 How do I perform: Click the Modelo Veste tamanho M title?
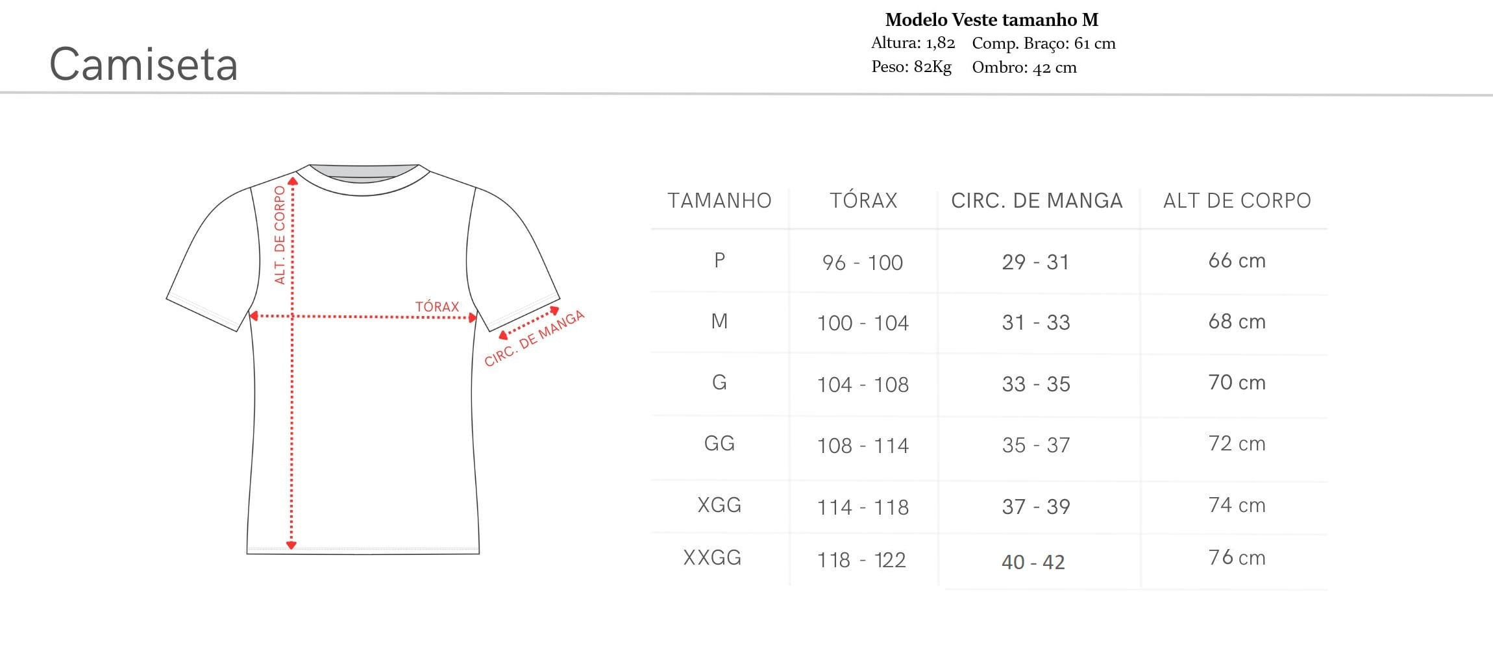click(x=992, y=20)
